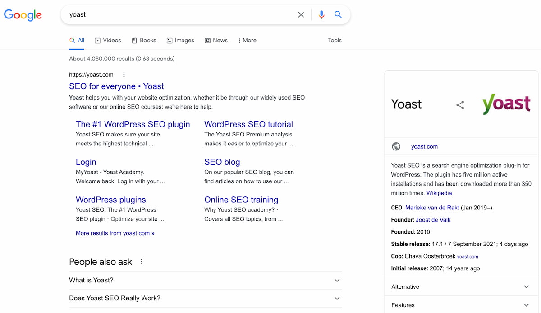The image size is (541, 313).
Task: Open the SEO for everyone • Yoast result
Action: [116, 86]
